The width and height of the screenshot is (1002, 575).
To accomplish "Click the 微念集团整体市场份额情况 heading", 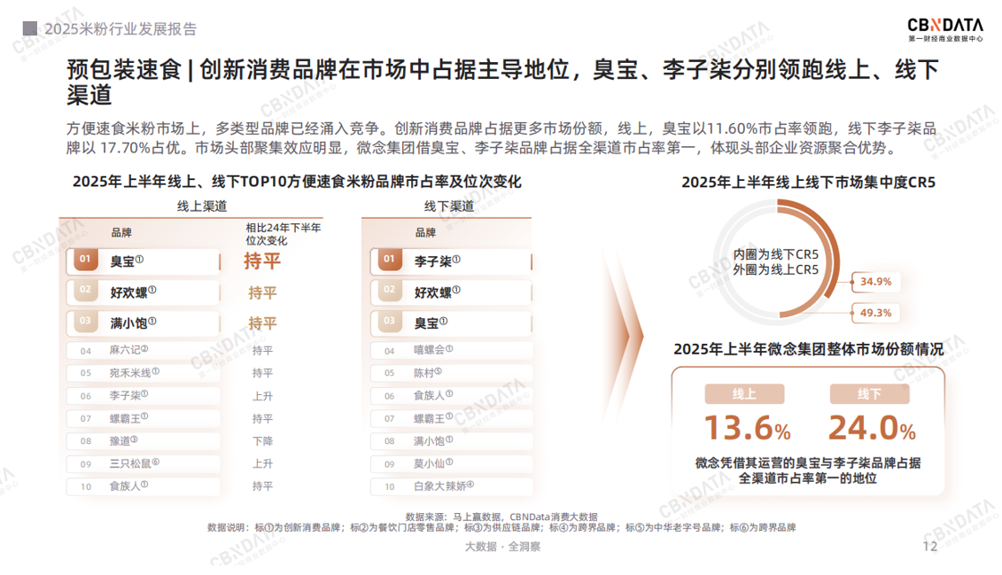I will coord(808,349).
